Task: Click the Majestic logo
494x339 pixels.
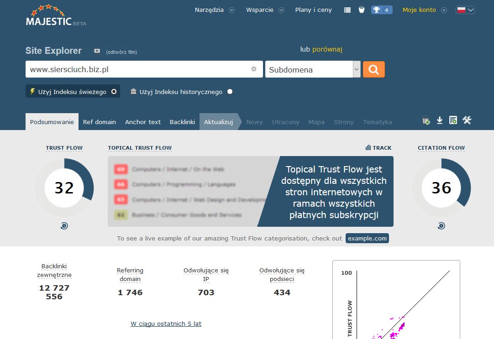Action: [x=56, y=16]
